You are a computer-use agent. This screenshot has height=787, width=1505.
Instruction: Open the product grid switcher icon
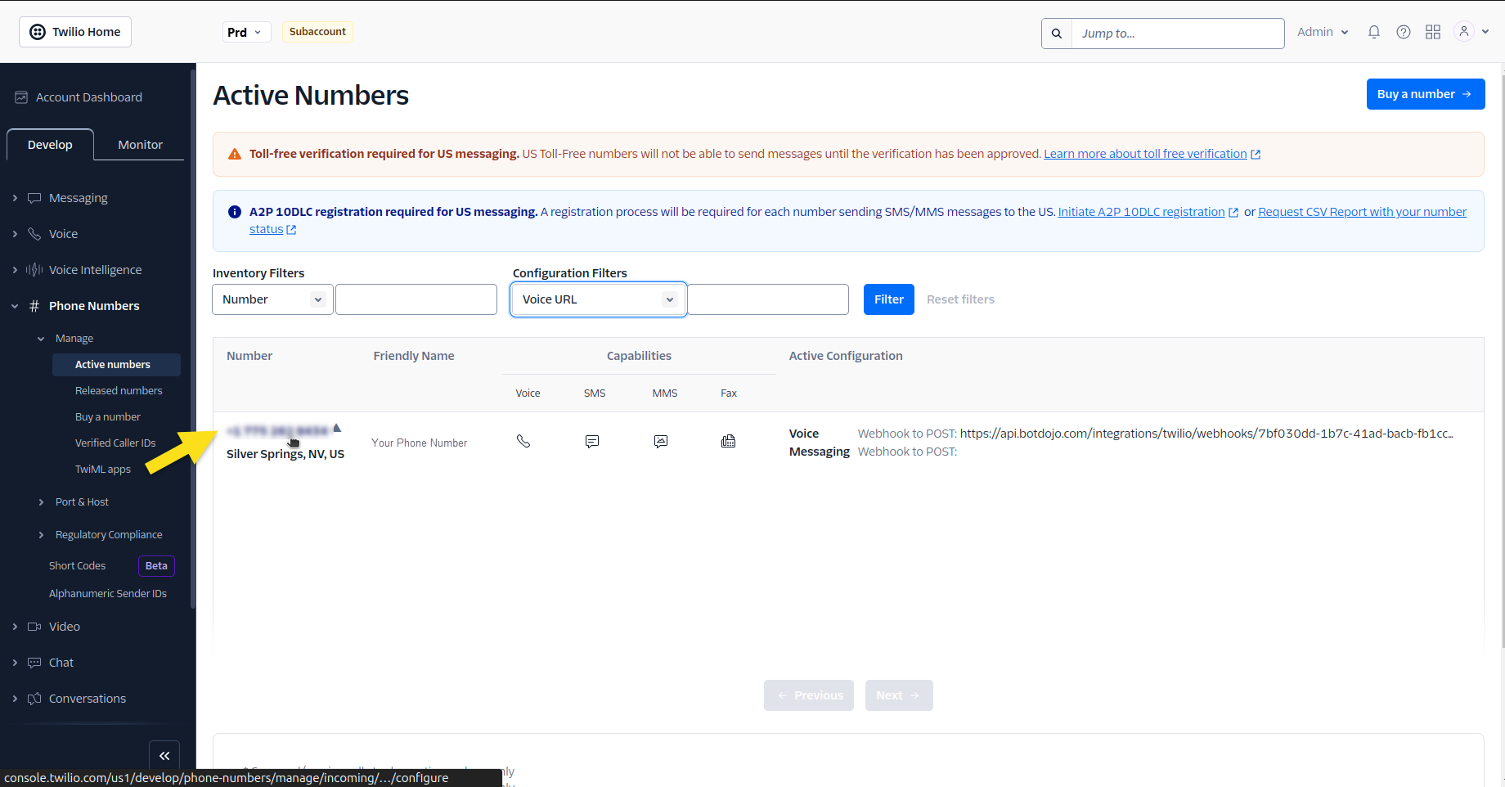1433,32
